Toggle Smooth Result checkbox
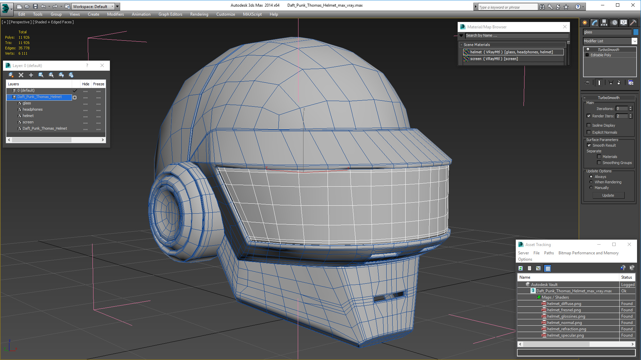This screenshot has height=360, width=641. pos(589,145)
